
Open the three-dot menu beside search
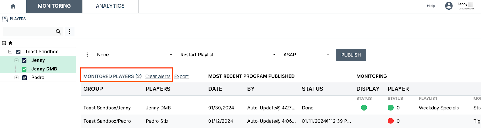click(69, 32)
